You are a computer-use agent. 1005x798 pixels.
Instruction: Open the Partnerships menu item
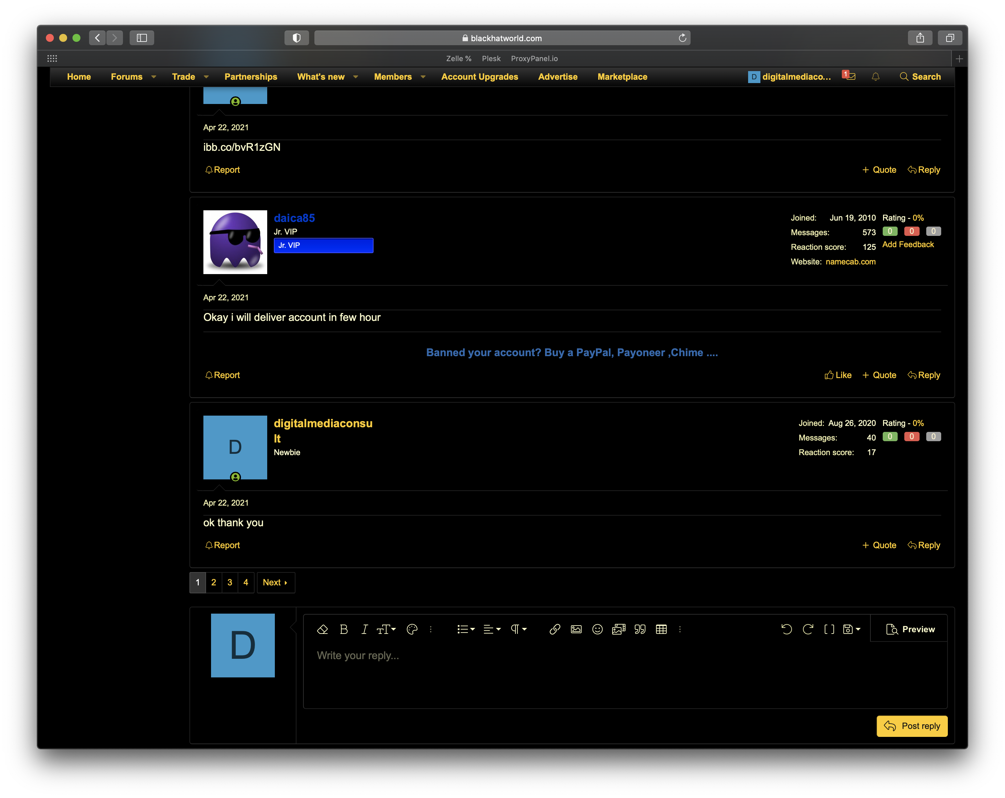point(251,77)
